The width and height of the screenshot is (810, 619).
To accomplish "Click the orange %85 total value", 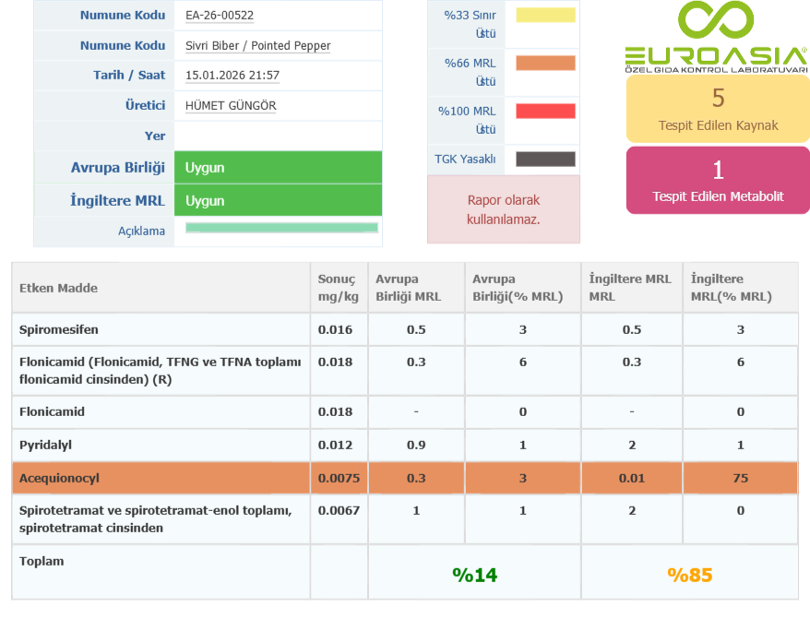I will click(x=689, y=575).
